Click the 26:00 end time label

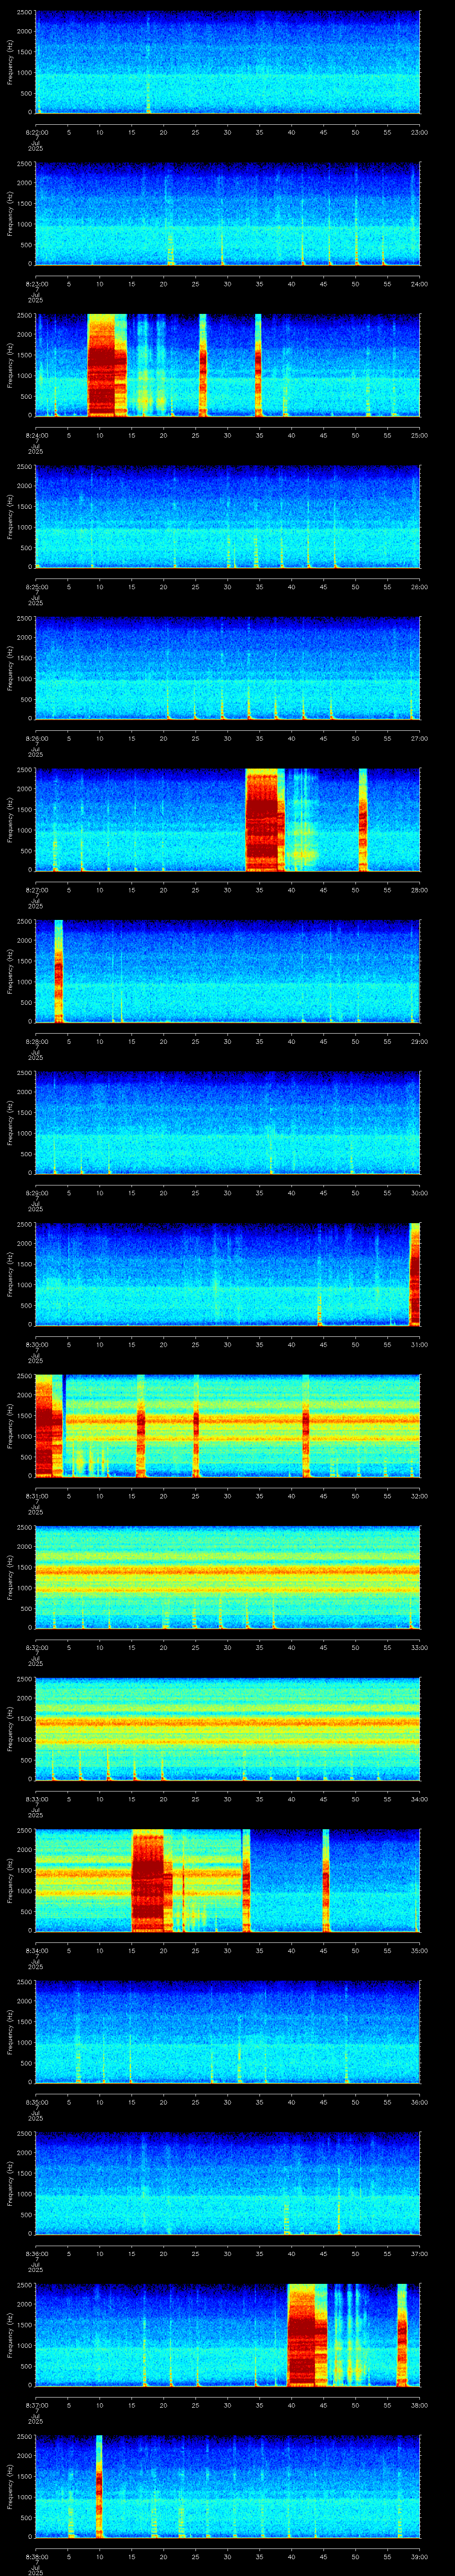point(419,586)
